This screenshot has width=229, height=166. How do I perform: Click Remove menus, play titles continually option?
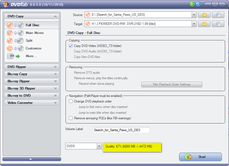point(101,78)
